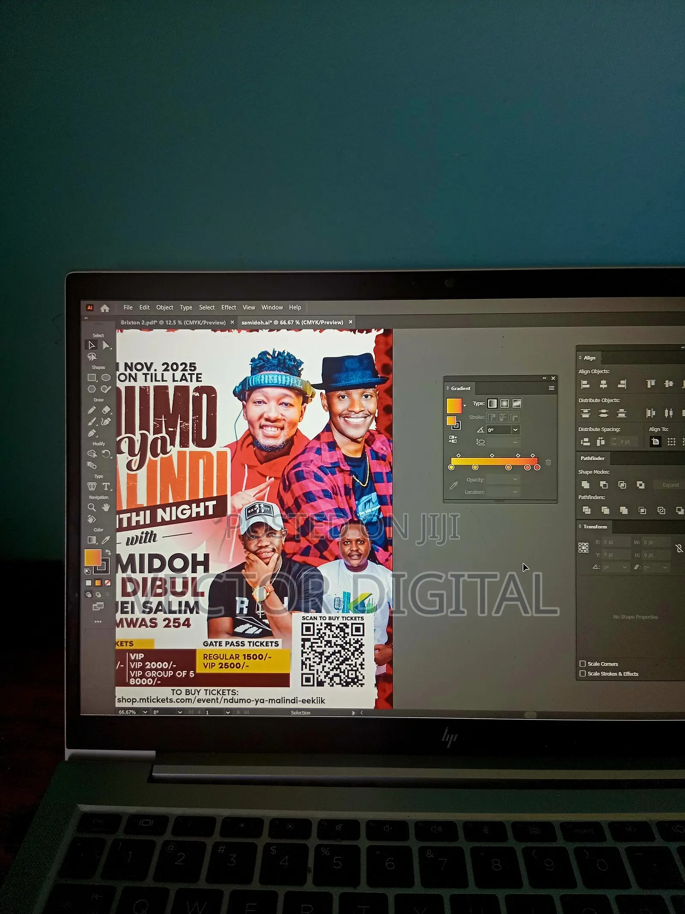Screen dimensions: 685x914
Task: Swap fill and stroke arrows
Action: click(108, 552)
